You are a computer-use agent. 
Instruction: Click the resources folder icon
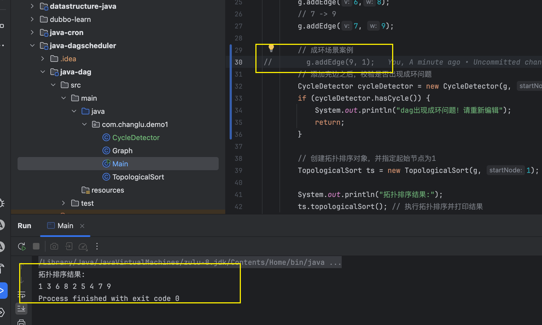[86, 190]
